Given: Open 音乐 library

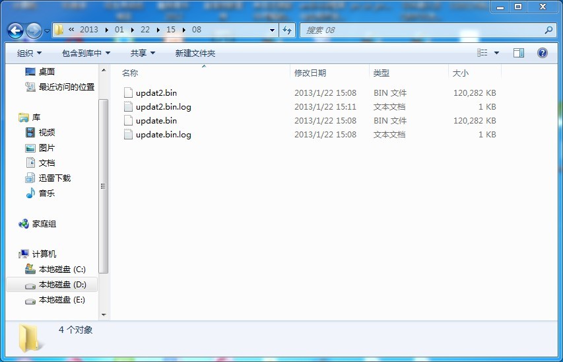Looking at the screenshot, I should tap(47, 194).
